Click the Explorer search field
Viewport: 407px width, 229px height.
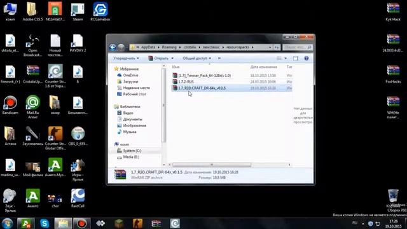[x=297, y=47]
